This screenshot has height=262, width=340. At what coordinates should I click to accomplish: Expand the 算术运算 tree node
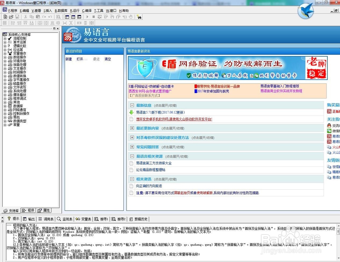click(5, 42)
